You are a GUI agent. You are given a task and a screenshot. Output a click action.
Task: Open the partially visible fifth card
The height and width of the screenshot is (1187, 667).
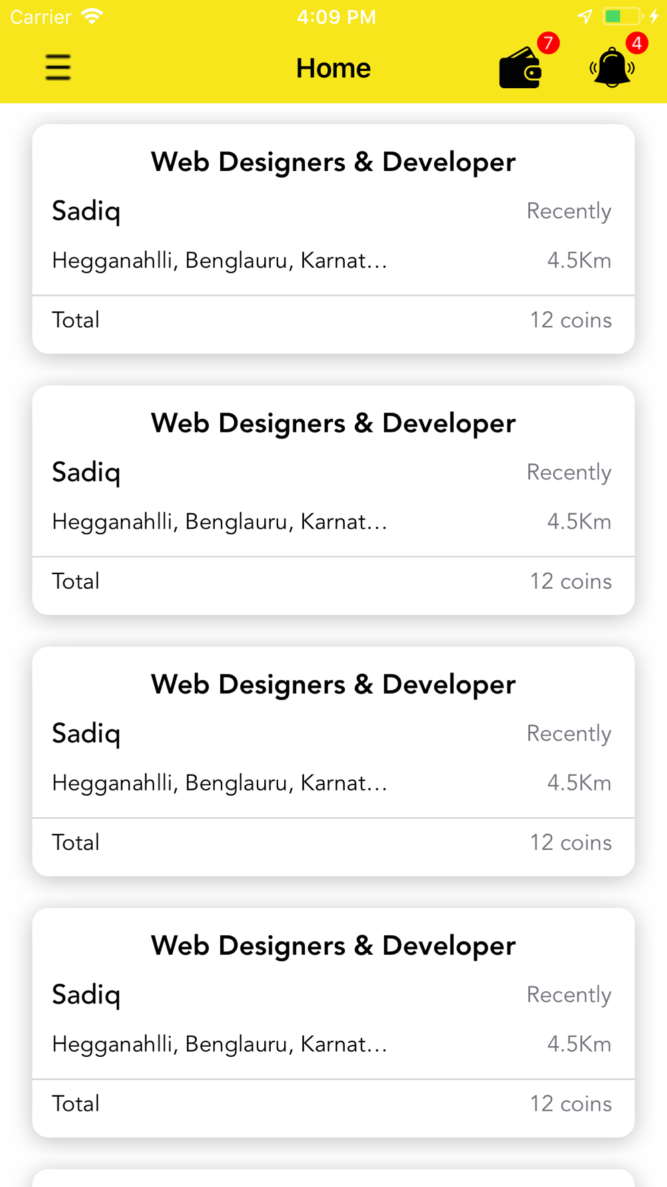coord(333,1178)
